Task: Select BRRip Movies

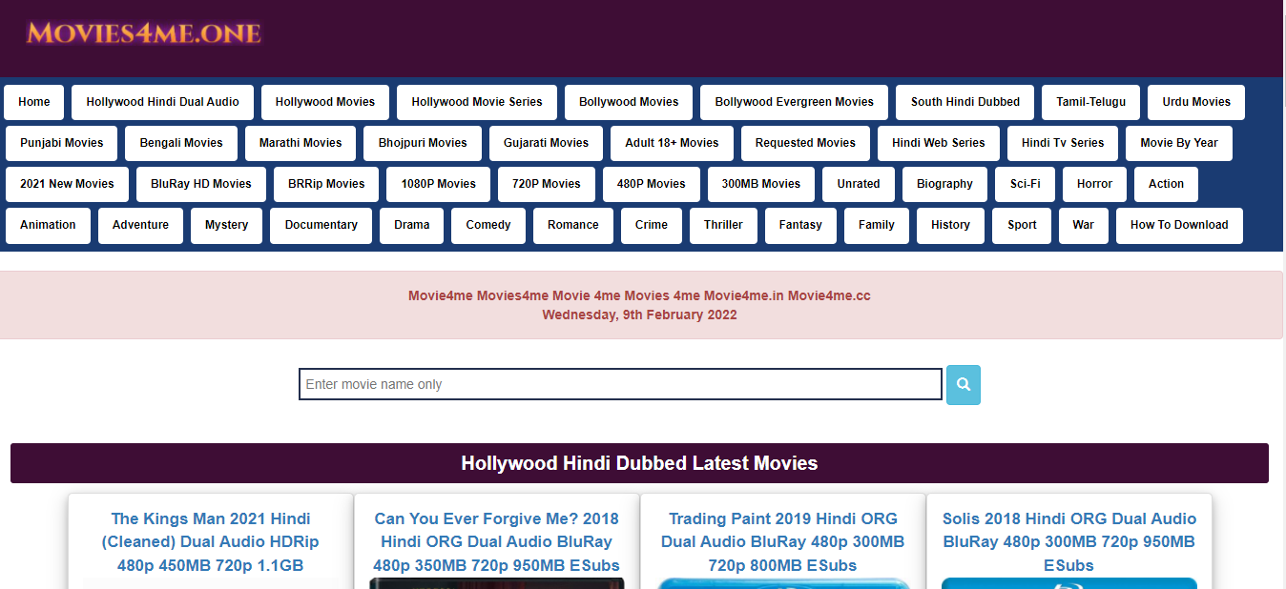Action: click(x=326, y=184)
